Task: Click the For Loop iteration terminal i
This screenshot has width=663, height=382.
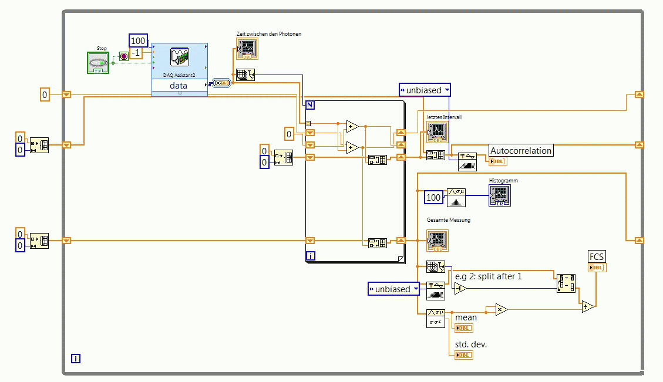Action: (310, 256)
